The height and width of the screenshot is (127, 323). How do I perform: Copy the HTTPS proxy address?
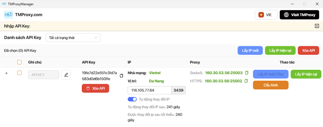pos(246,81)
